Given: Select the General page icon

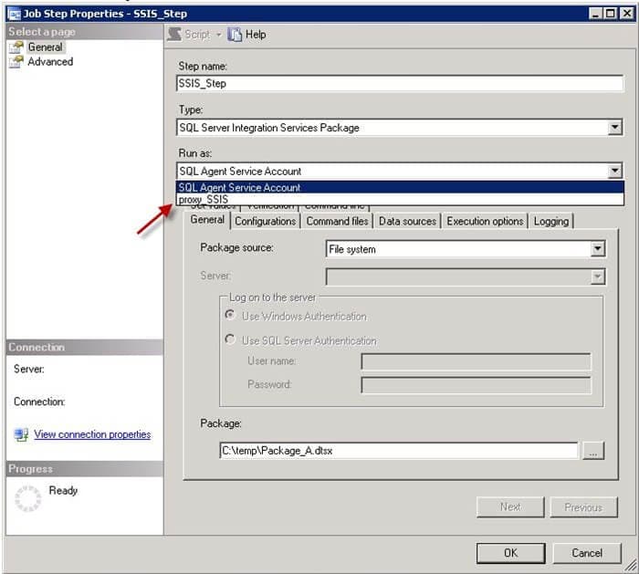Looking at the screenshot, I should 16,47.
